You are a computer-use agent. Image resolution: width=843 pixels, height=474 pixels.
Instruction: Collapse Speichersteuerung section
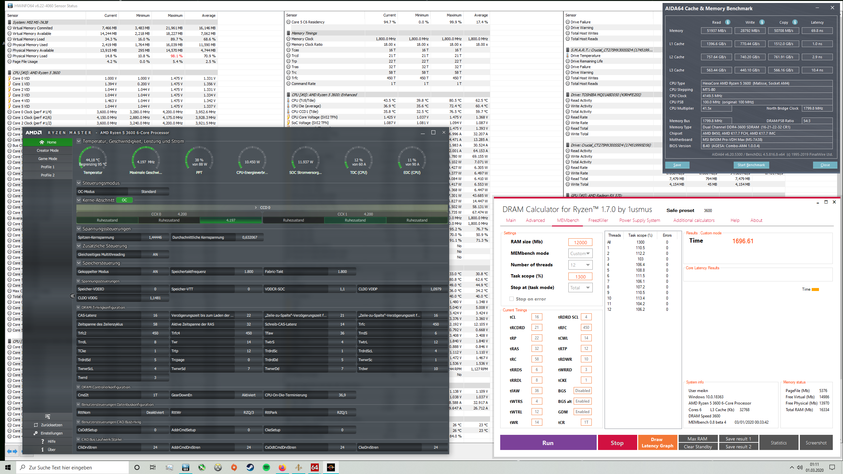[79, 263]
